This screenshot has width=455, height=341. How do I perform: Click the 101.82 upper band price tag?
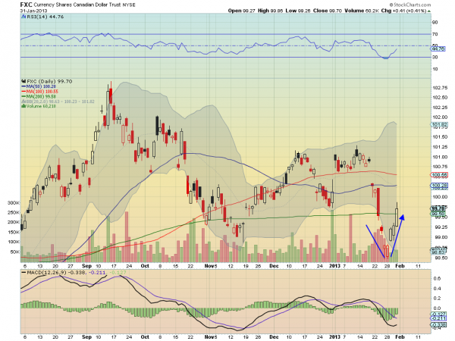pos(439,125)
